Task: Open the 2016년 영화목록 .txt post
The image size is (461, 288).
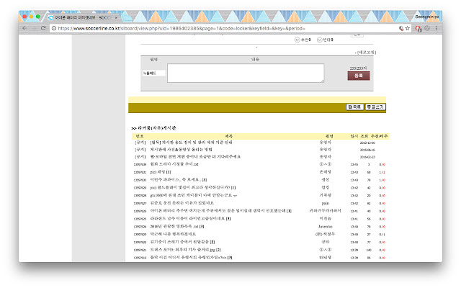Action: 177,226
